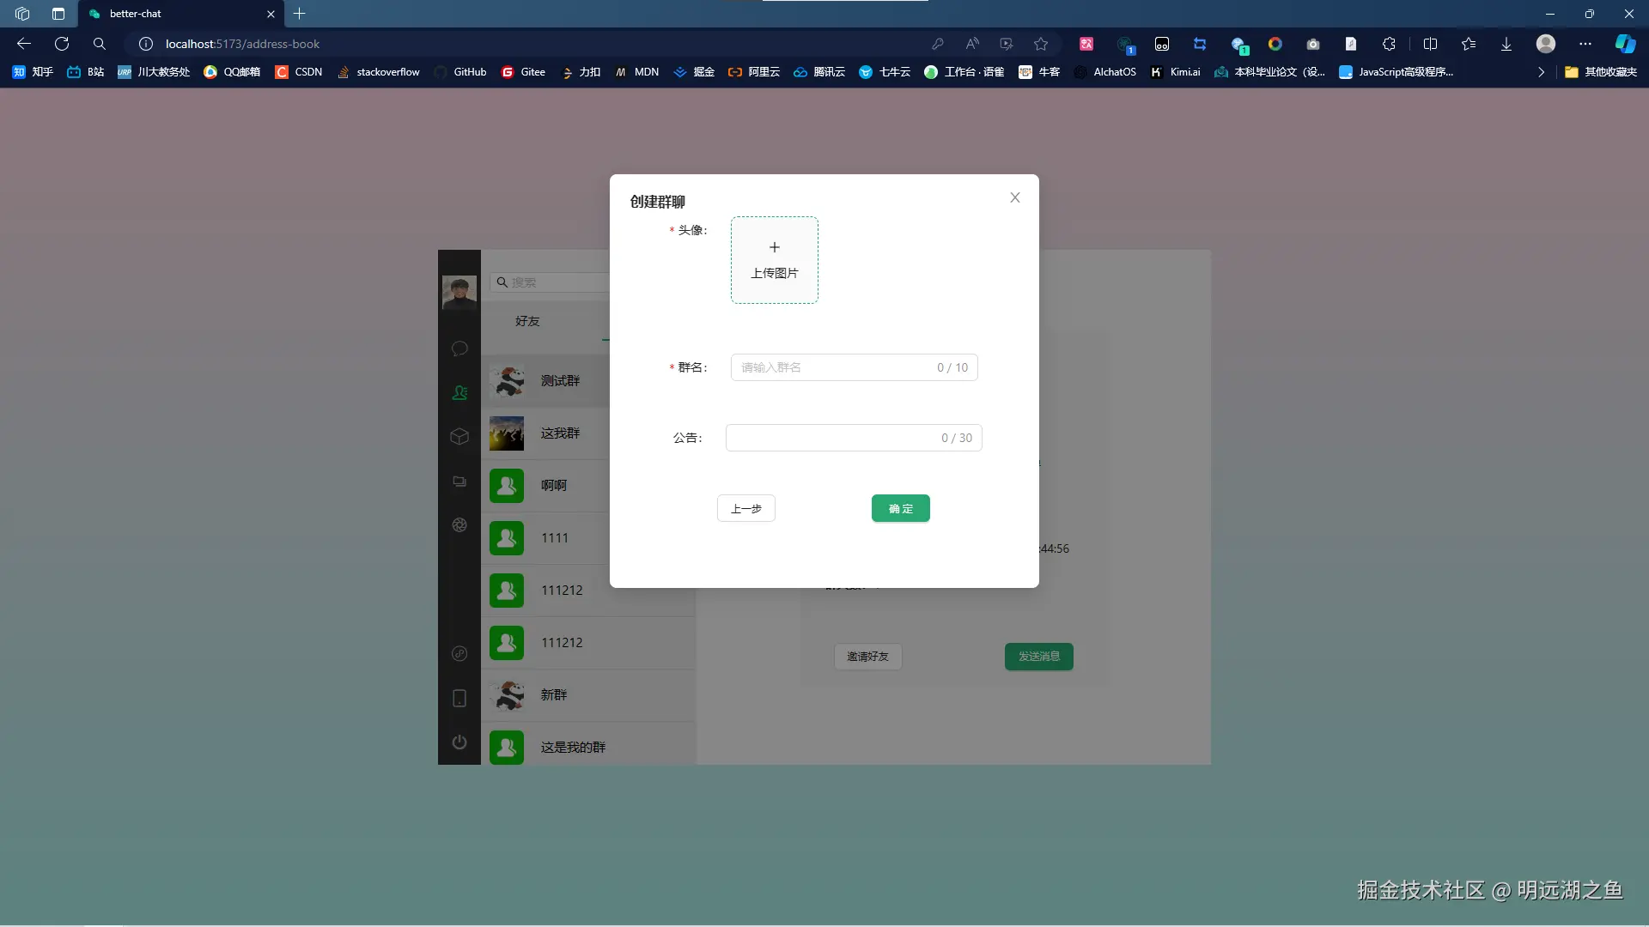The image size is (1649, 927).
Task: Expand the bookmarks overflow chevron
Action: click(x=1542, y=72)
